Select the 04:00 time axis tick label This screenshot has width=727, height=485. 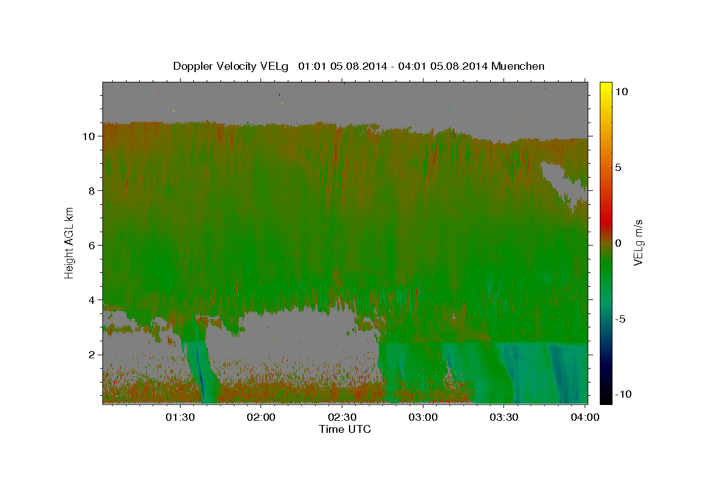point(585,417)
